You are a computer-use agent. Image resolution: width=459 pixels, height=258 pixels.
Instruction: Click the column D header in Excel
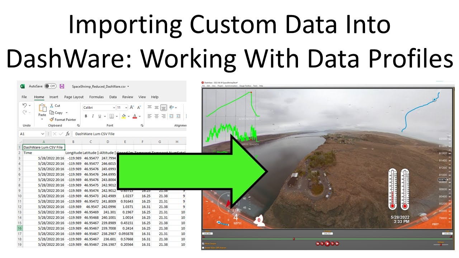pyautogui.click(x=108, y=142)
